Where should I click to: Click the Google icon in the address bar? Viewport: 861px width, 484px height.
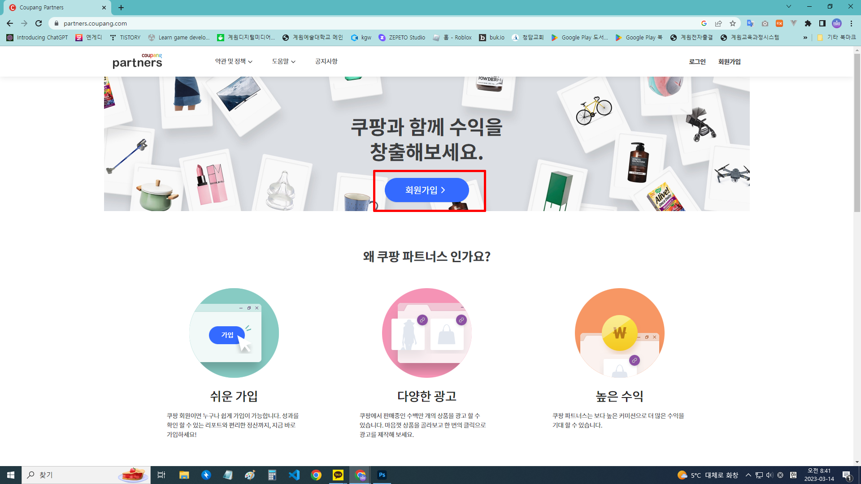click(704, 23)
